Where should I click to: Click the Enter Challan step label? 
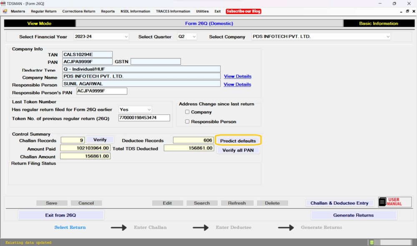point(150,227)
